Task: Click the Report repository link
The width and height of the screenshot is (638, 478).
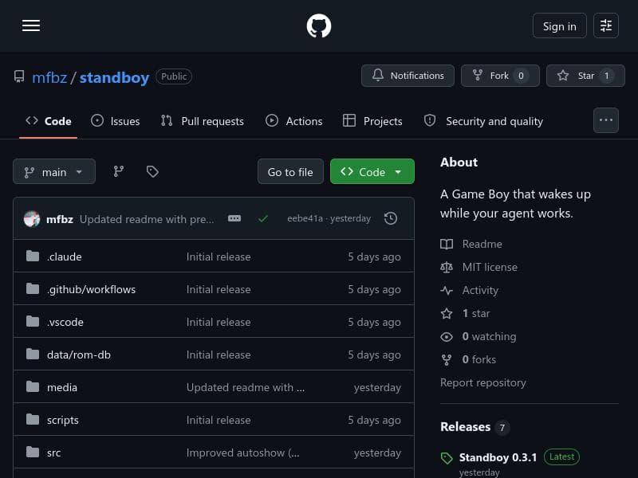Action: click(483, 383)
